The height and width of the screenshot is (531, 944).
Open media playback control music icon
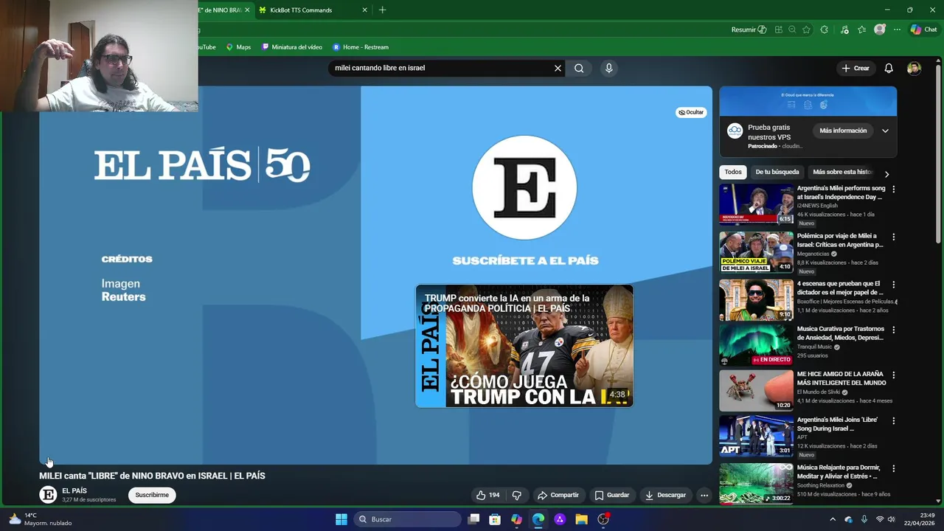(x=844, y=29)
